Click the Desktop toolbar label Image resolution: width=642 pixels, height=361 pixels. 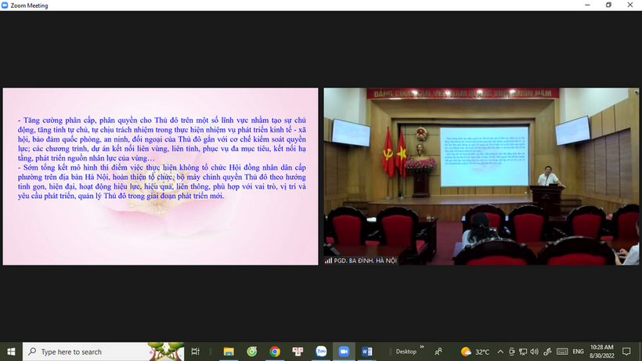[406, 352]
